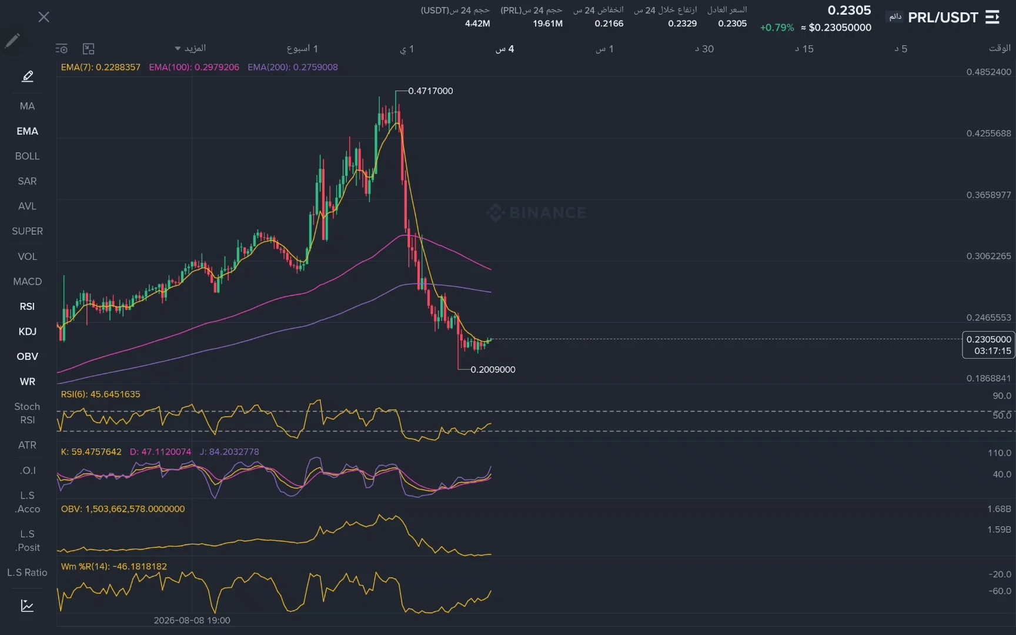
Task: Click the EMA(7) legend value
Action: pos(101,67)
